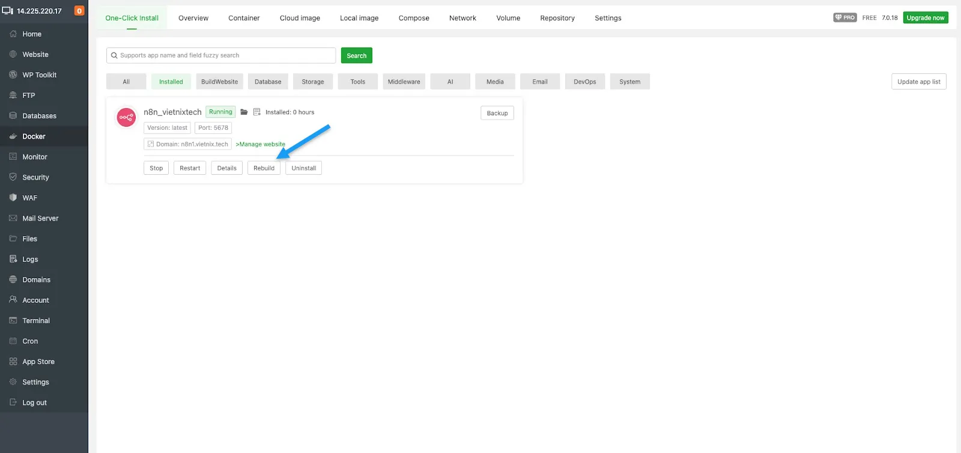The width and height of the screenshot is (961, 453).
Task: Open the n8n app log document icon
Action: pos(257,112)
